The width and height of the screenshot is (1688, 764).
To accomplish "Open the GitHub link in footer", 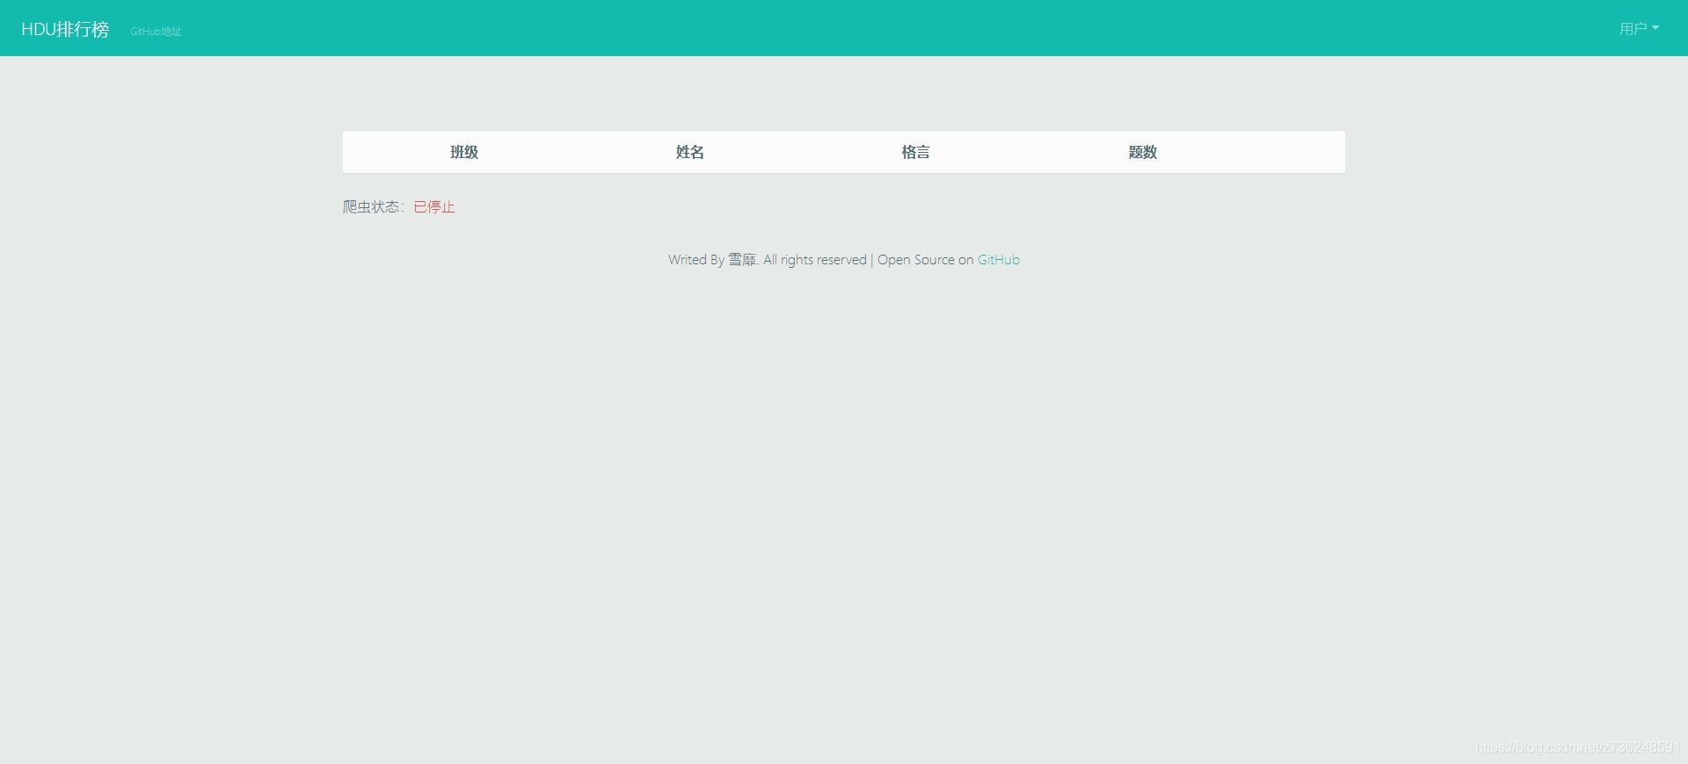I will click(999, 260).
